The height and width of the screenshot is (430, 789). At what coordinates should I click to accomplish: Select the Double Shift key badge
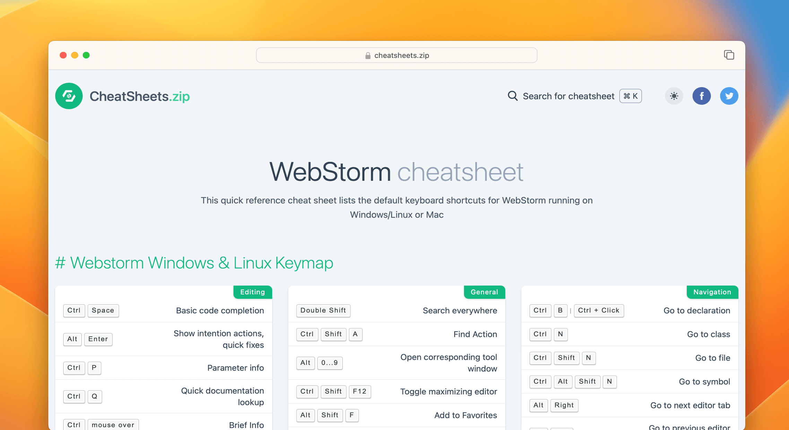click(323, 311)
